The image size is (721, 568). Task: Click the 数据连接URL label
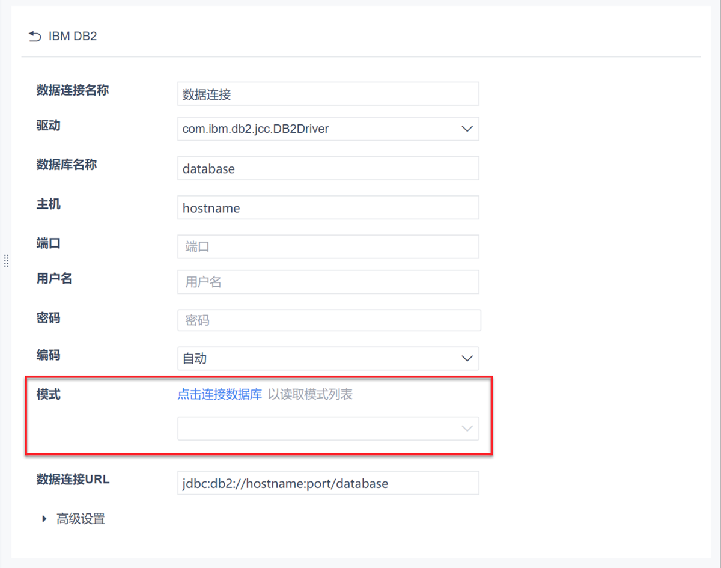(x=73, y=479)
